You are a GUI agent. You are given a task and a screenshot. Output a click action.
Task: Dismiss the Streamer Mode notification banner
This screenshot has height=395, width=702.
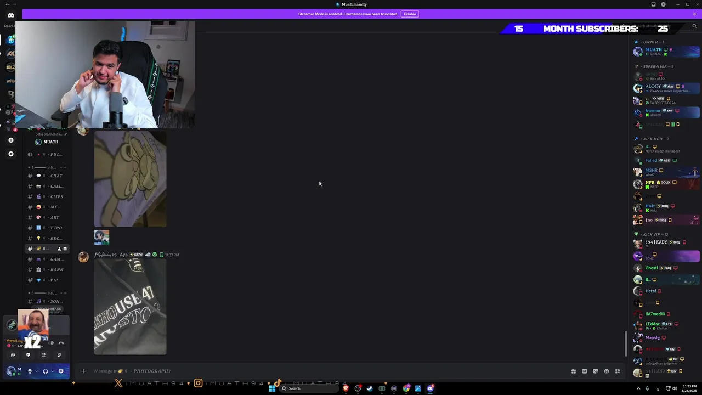(x=694, y=14)
